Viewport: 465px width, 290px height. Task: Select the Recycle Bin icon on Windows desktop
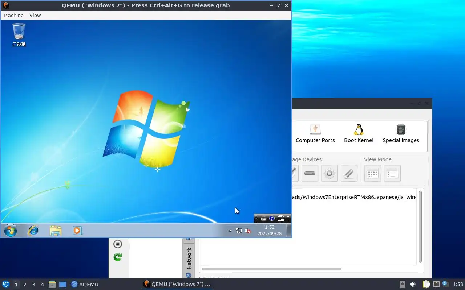tap(19, 35)
